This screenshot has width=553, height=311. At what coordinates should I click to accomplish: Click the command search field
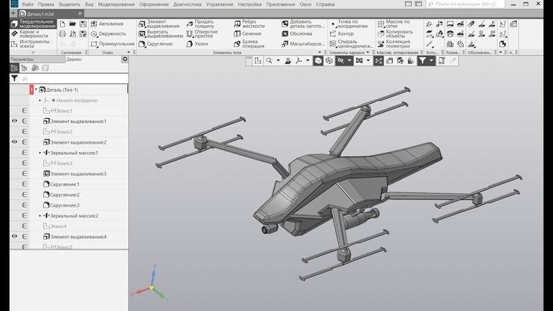tap(465, 4)
